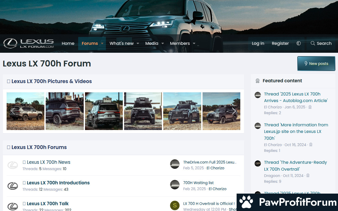The width and height of the screenshot is (338, 211).
Task: Toggle the light/dark style switcher
Action: point(299,44)
